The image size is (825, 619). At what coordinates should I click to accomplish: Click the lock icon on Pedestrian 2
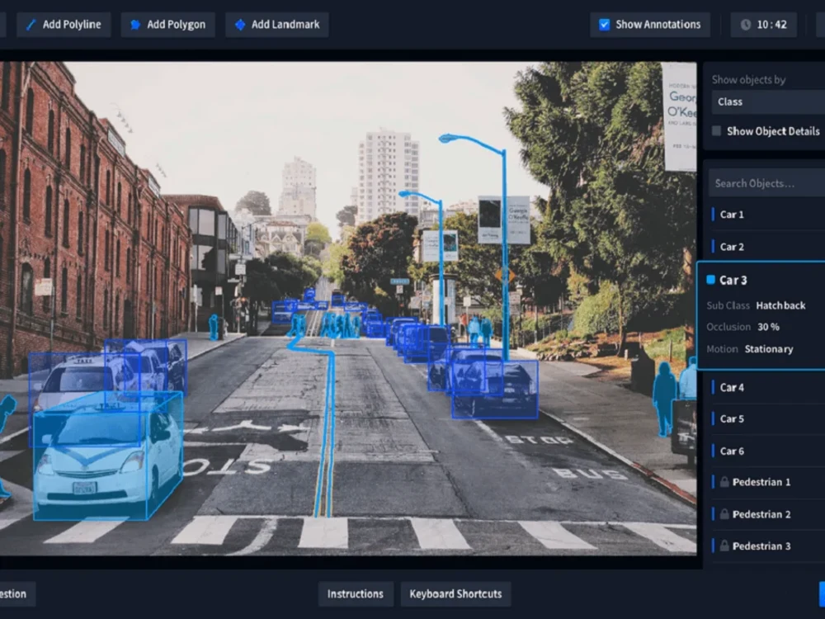pyautogui.click(x=724, y=513)
